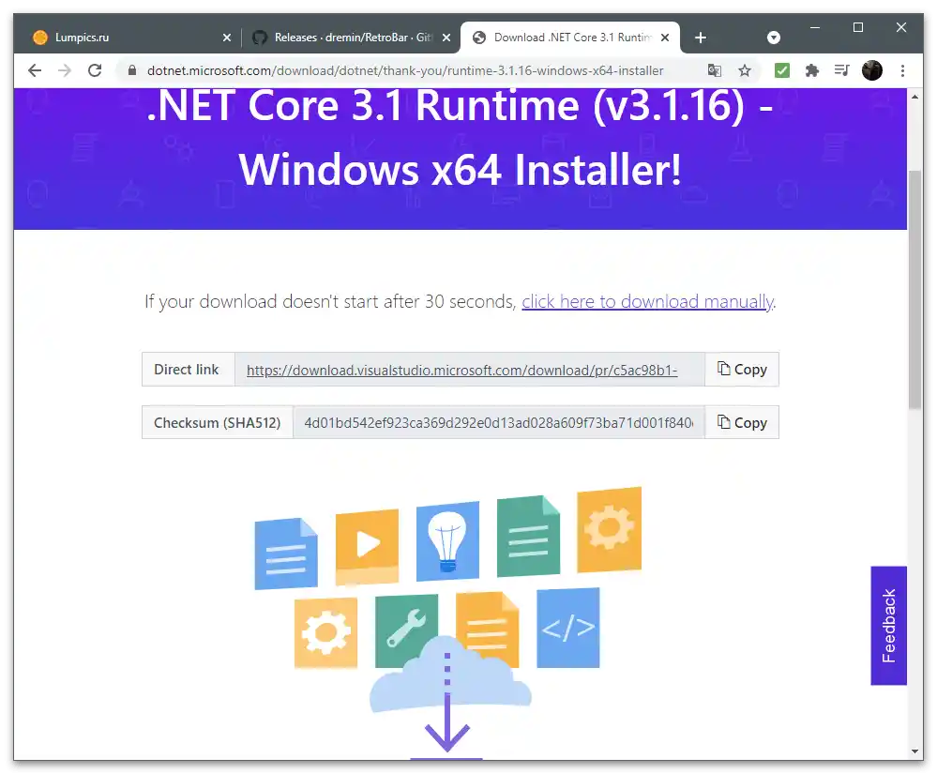Viewport: 937px width, 774px height.
Task: Click the scrollbar down arrow
Action: pos(914,751)
